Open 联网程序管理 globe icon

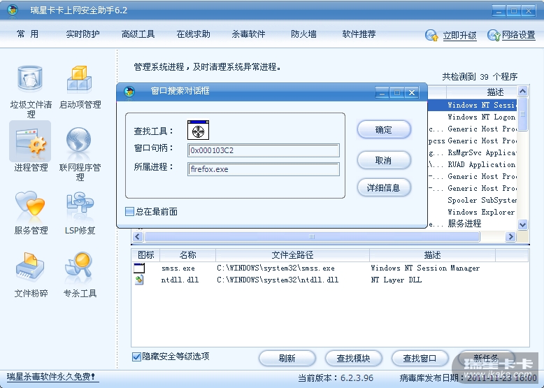click(80, 141)
